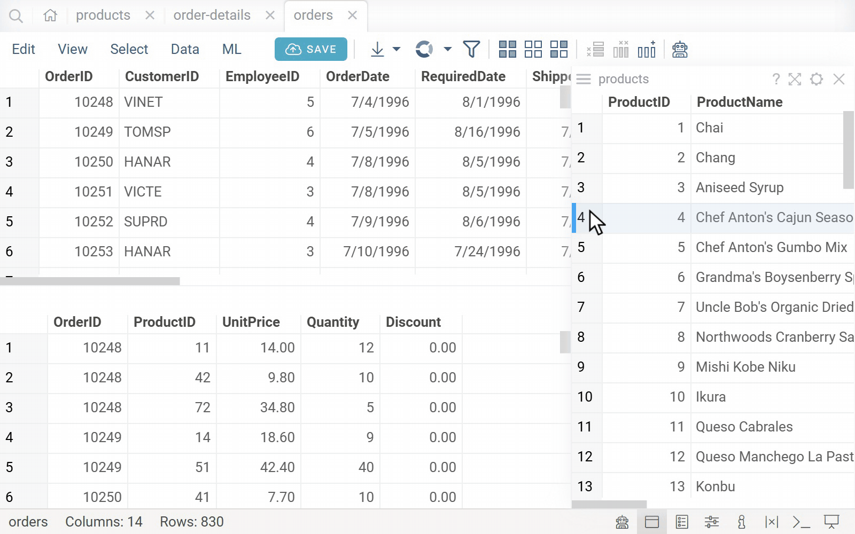This screenshot has width=855, height=534.
Task: Open the ML menu
Action: 232,49
